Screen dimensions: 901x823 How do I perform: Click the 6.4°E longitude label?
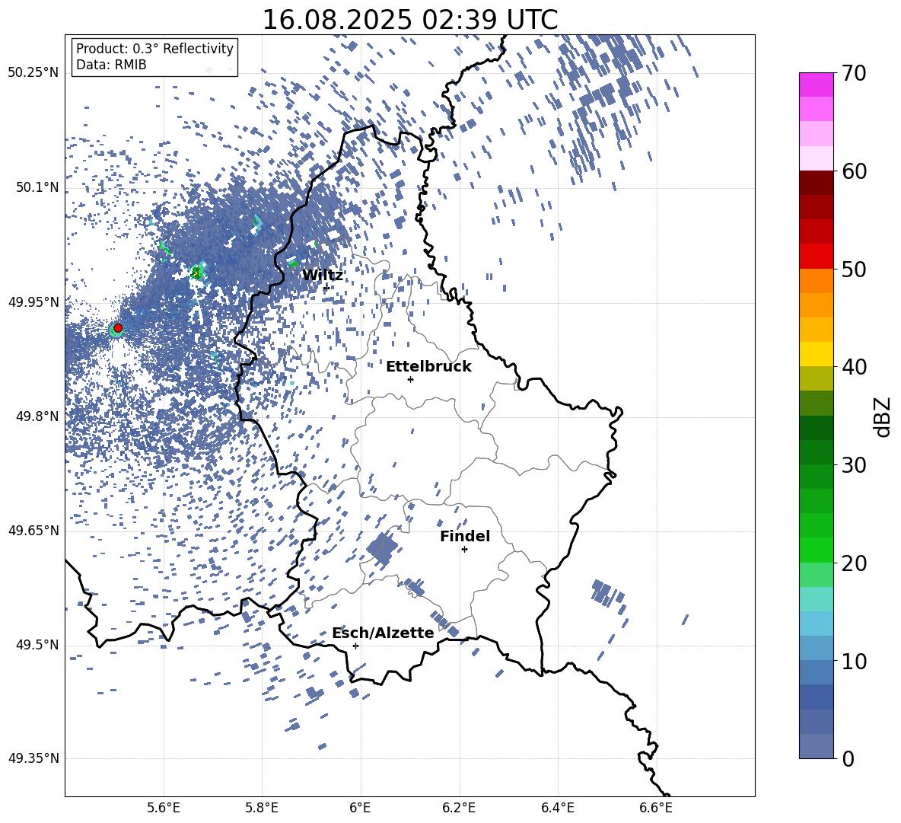(x=557, y=808)
